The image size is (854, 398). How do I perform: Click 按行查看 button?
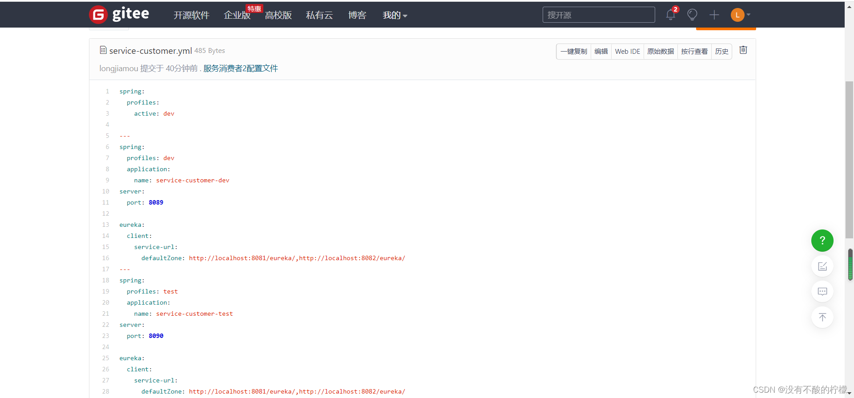[x=694, y=52]
